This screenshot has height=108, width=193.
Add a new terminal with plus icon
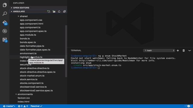tap(178, 50)
